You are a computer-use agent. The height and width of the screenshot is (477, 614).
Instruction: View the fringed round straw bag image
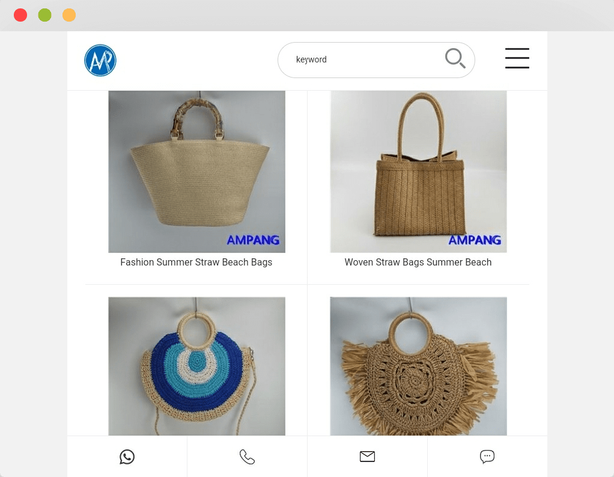(418, 366)
